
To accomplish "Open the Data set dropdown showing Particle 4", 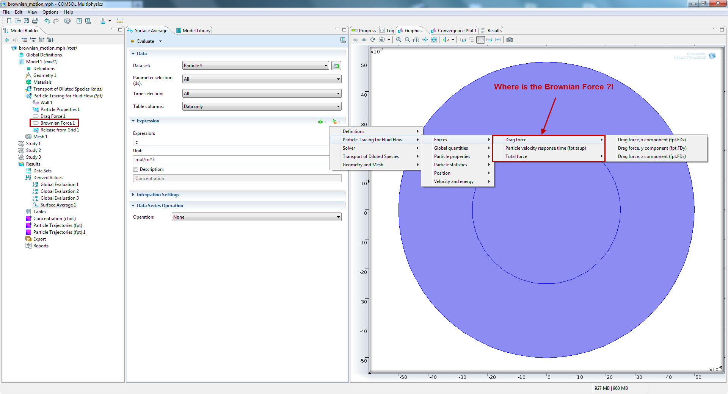I will 256,66.
